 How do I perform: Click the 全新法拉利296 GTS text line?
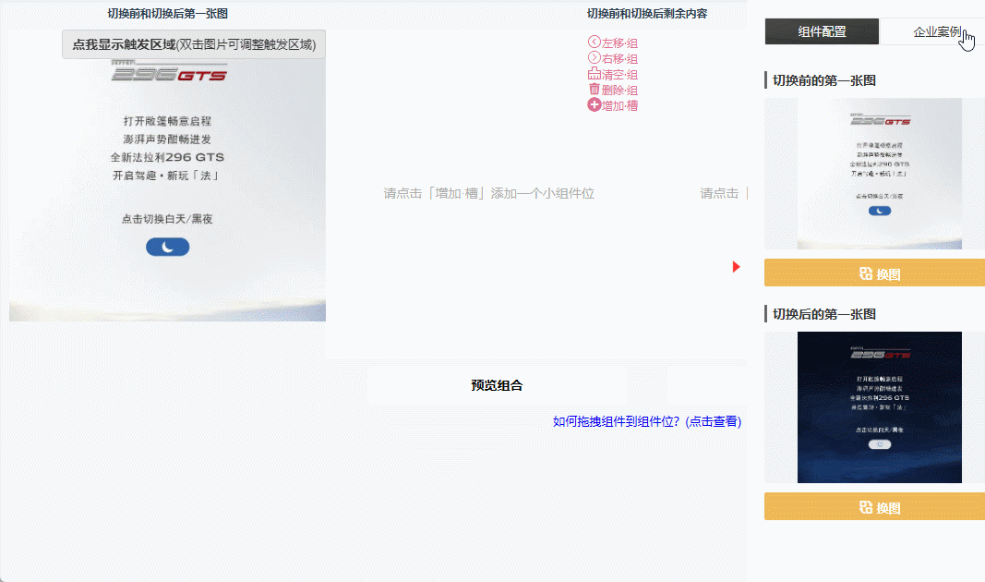167,157
